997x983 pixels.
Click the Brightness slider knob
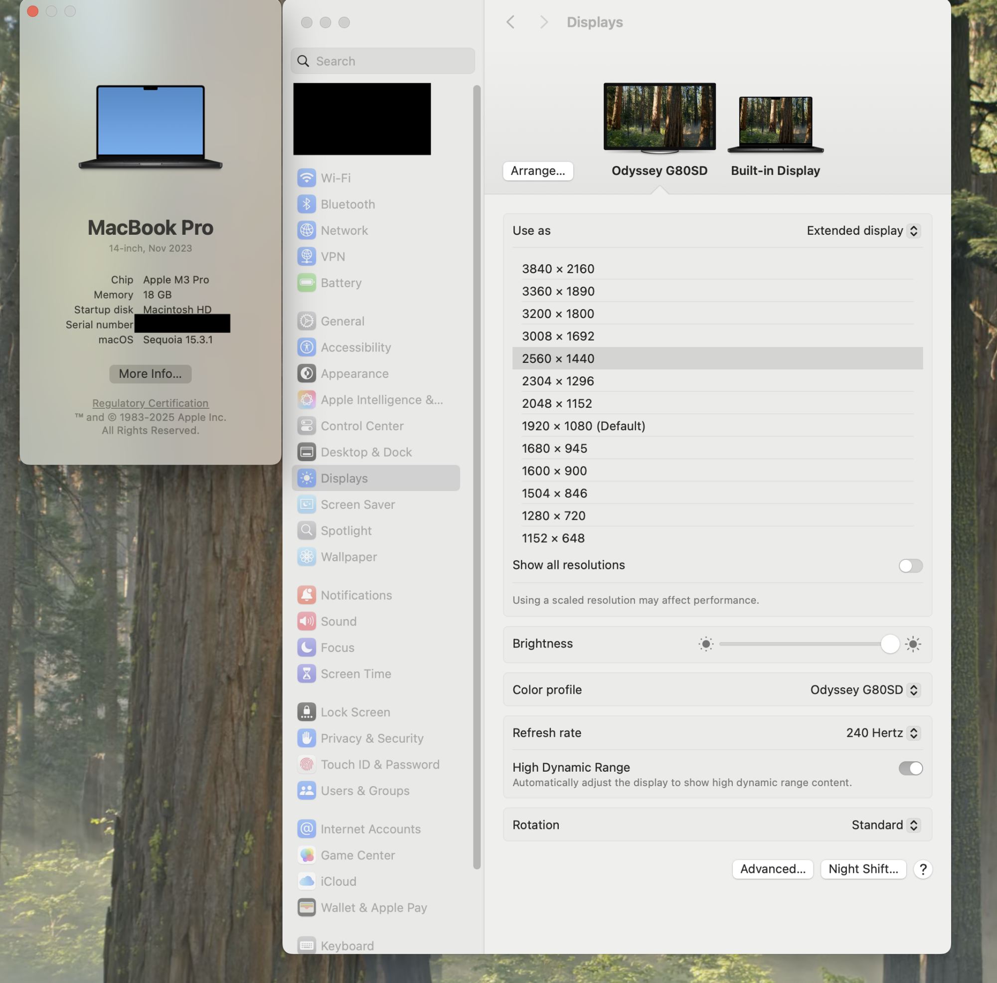coord(890,644)
